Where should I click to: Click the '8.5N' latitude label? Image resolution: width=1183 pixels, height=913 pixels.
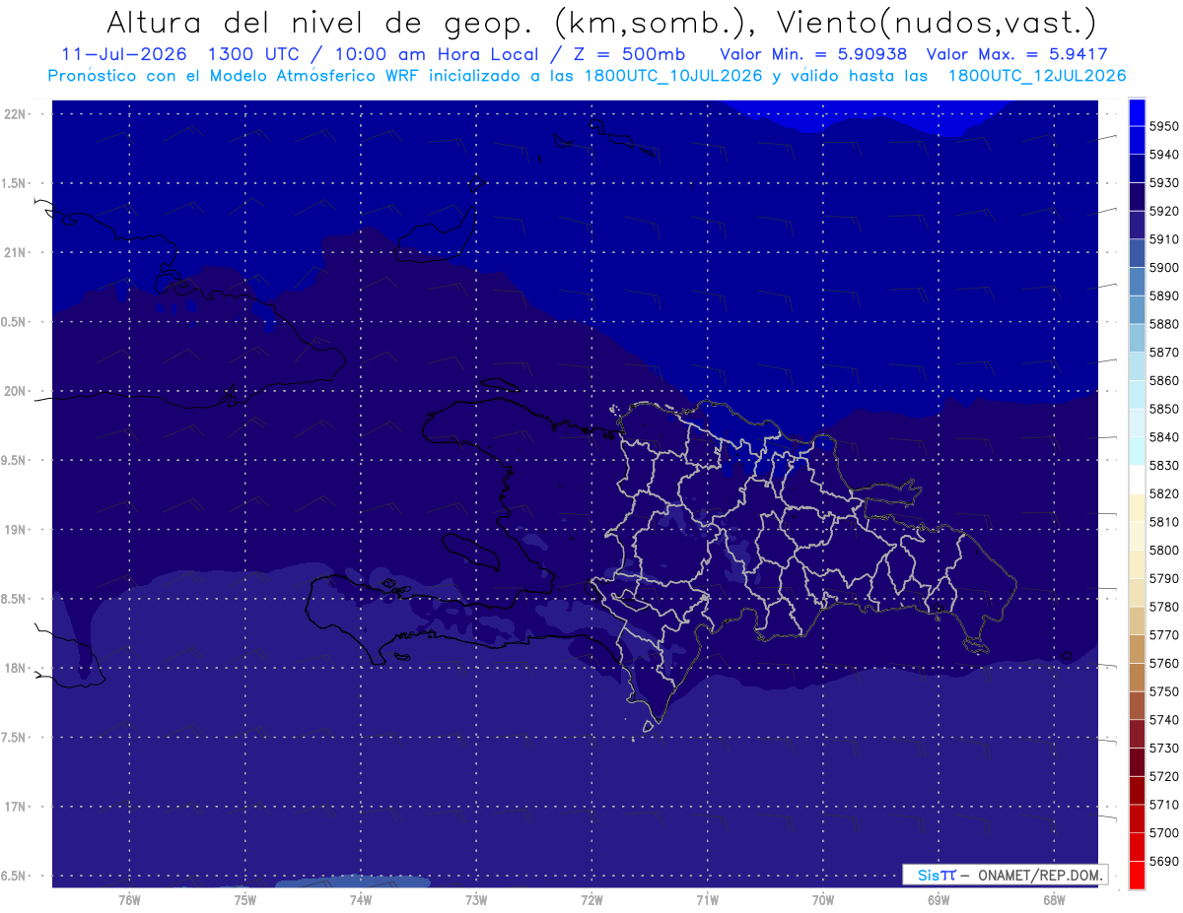(x=14, y=599)
